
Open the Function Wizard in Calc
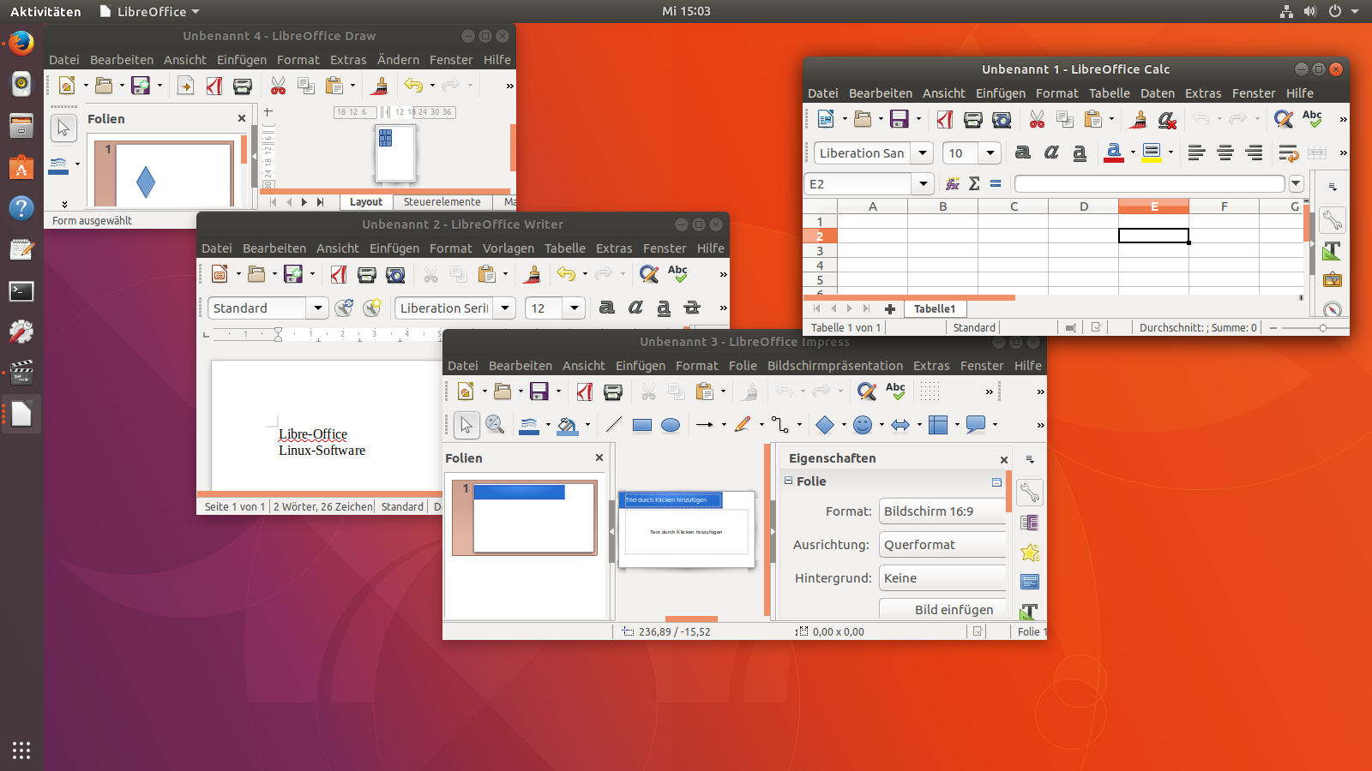pyautogui.click(x=952, y=184)
